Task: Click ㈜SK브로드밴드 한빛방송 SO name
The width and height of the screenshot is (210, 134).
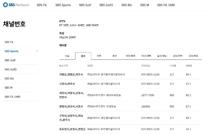Action: [102, 106]
